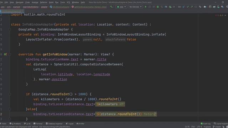Open the app run configuration dropdown
The height and width of the screenshot is (128, 228).
tap(121, 7)
